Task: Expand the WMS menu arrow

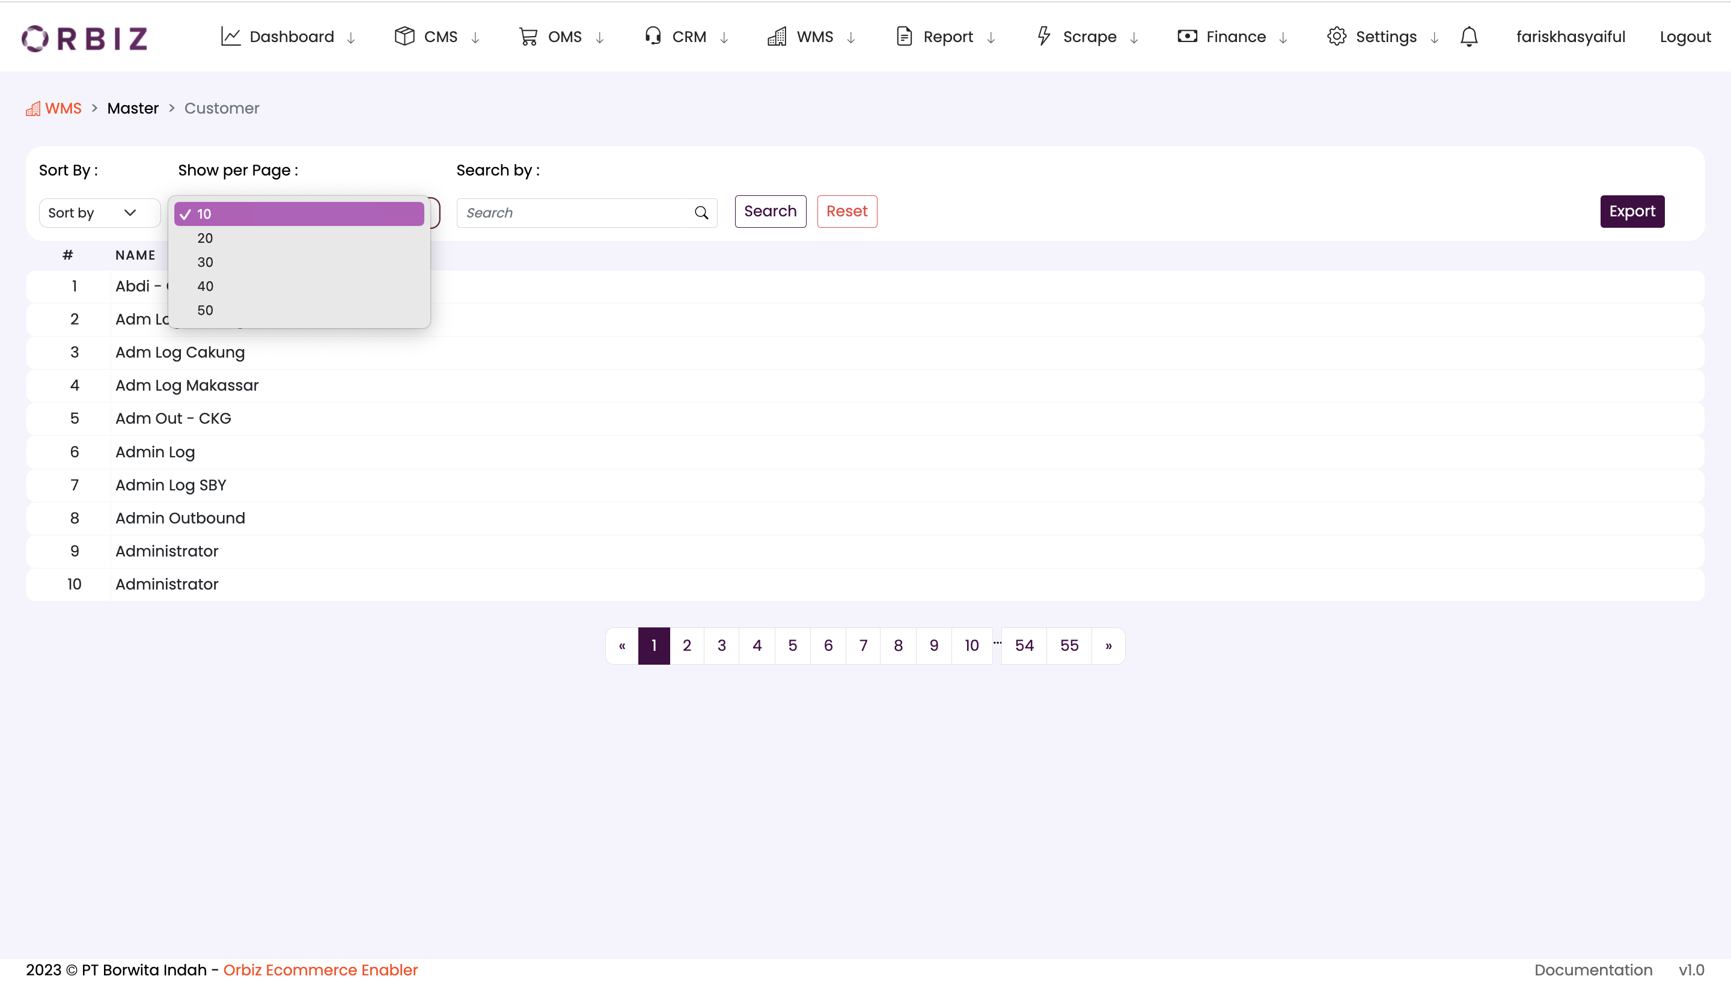Action: click(x=851, y=38)
